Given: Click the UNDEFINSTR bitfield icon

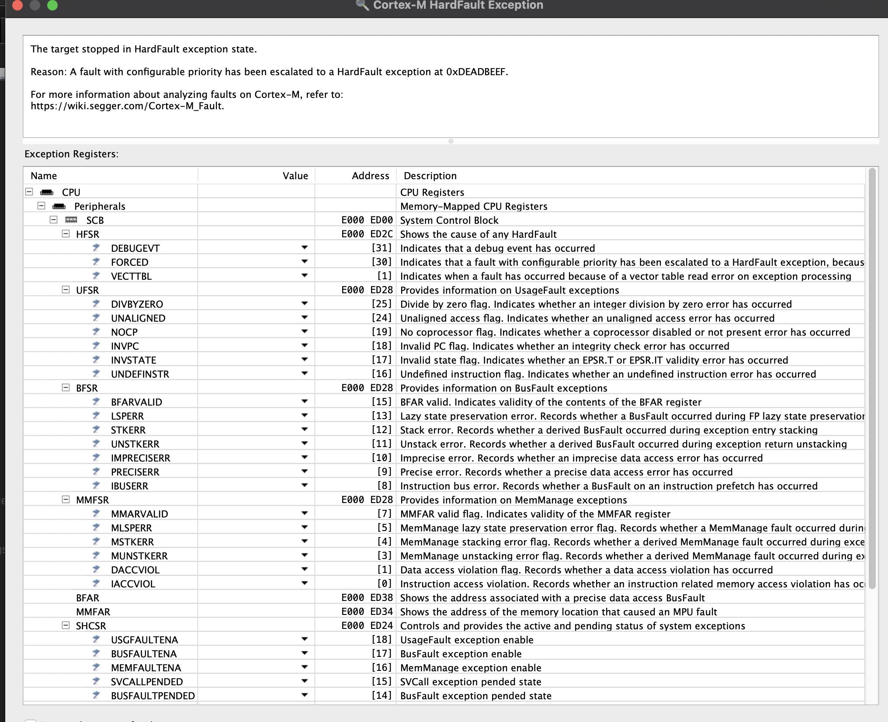Looking at the screenshot, I should pyautogui.click(x=96, y=374).
